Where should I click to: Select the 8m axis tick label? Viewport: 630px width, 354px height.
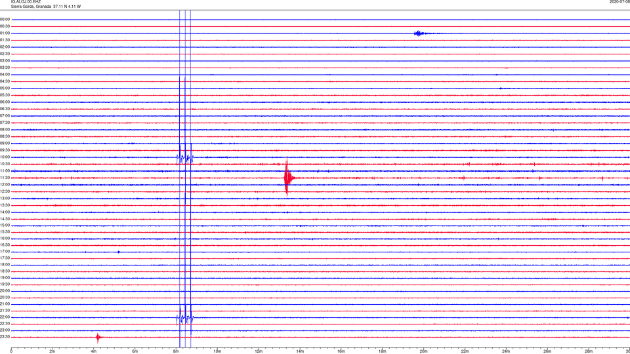click(x=176, y=351)
